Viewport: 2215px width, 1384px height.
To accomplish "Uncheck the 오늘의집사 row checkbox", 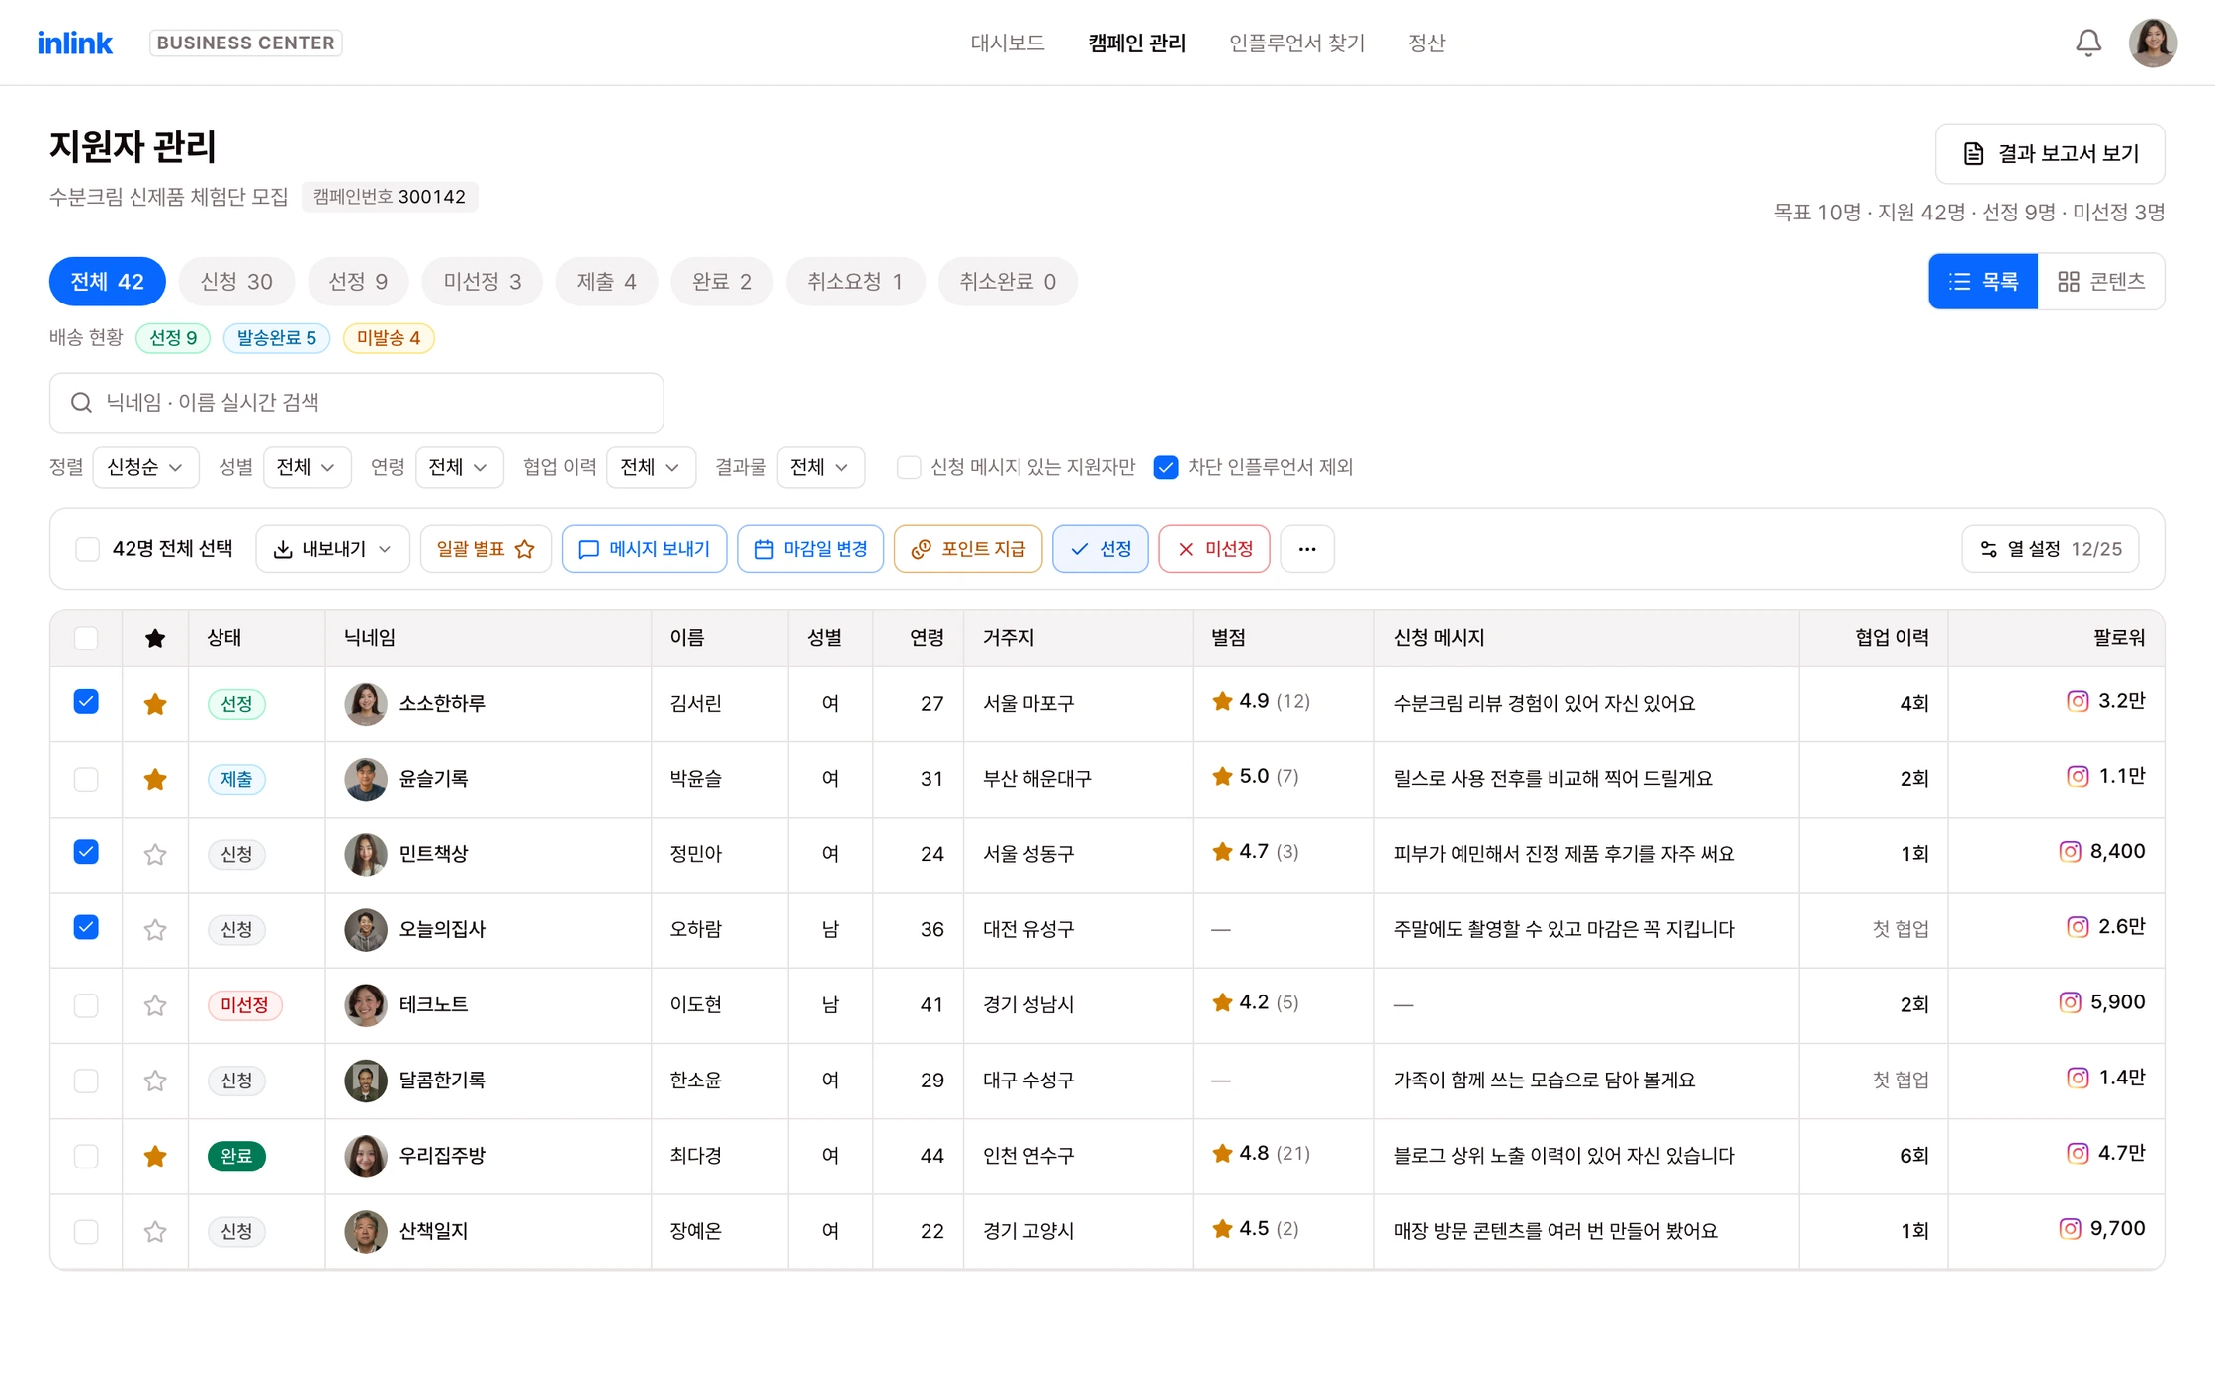I will (86, 927).
